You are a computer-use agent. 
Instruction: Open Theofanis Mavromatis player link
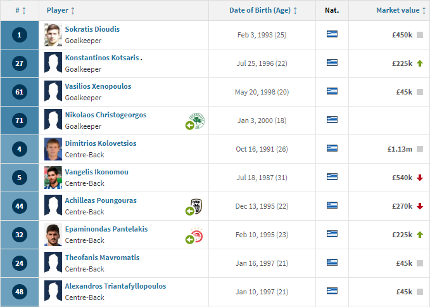103,258
